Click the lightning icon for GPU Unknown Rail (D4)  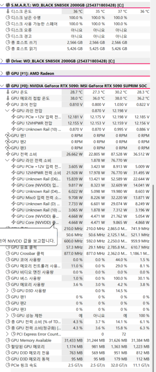[x=13, y=191]
